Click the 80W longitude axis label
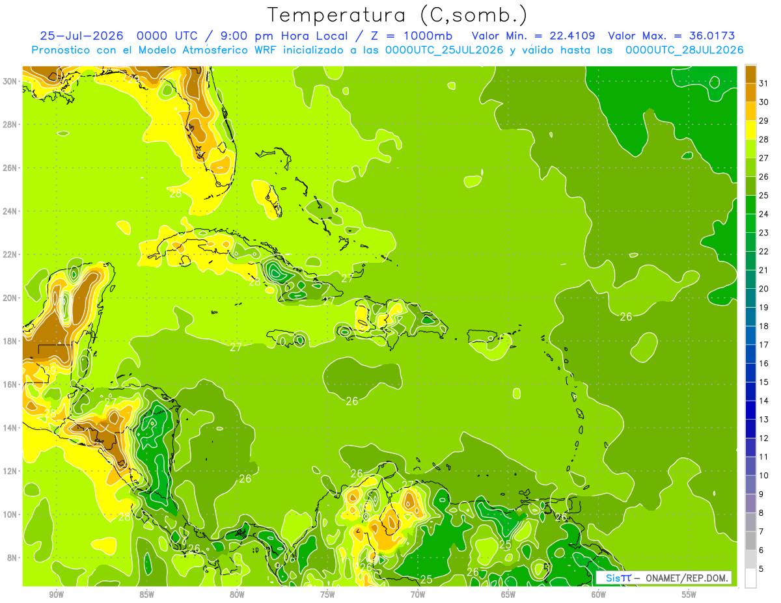 pyautogui.click(x=237, y=595)
